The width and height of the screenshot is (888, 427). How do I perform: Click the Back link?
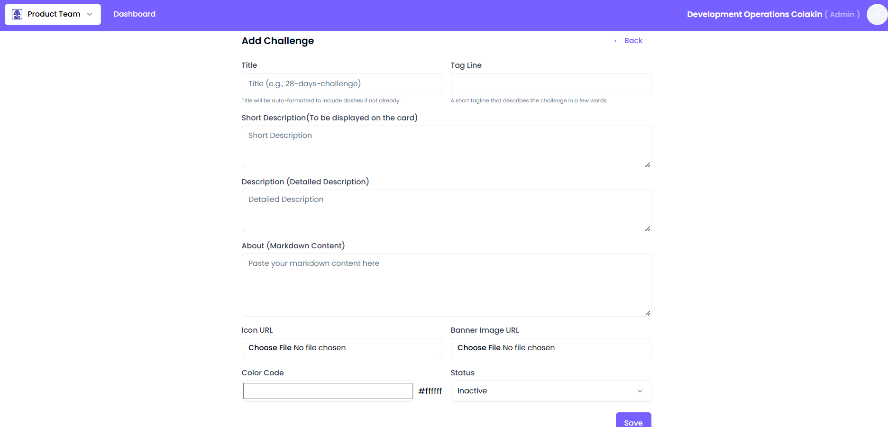[633, 41]
